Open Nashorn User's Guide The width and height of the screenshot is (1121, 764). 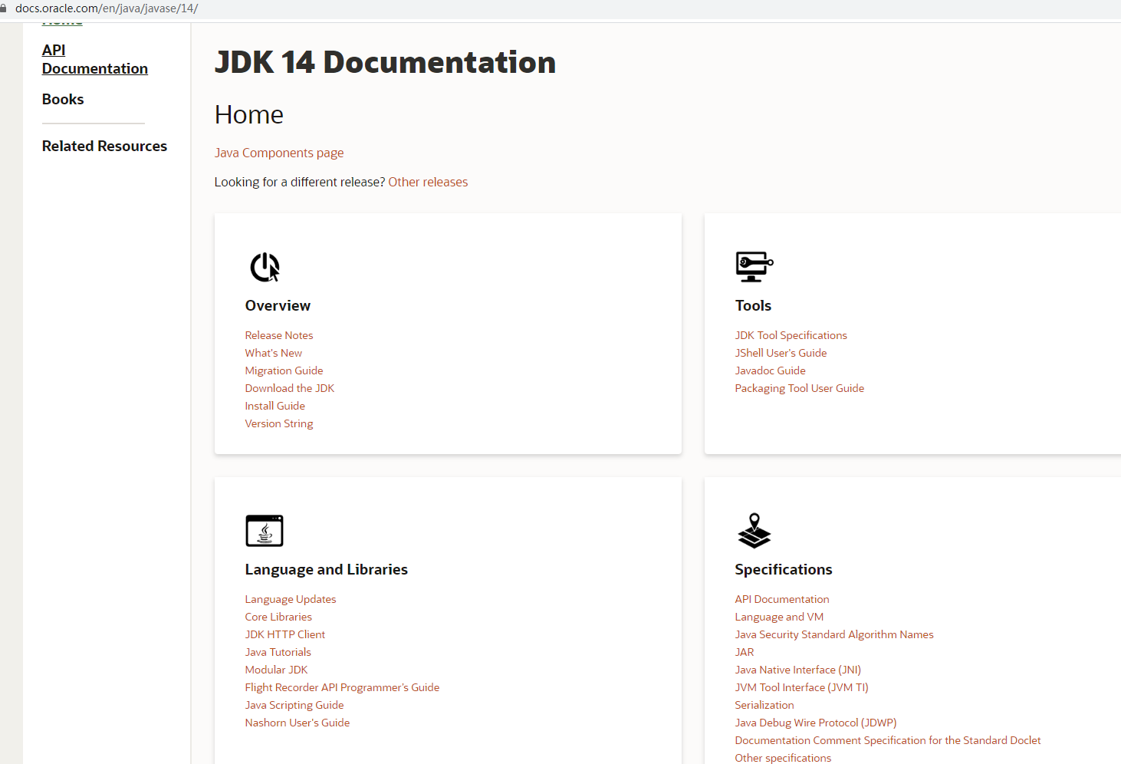[298, 723]
